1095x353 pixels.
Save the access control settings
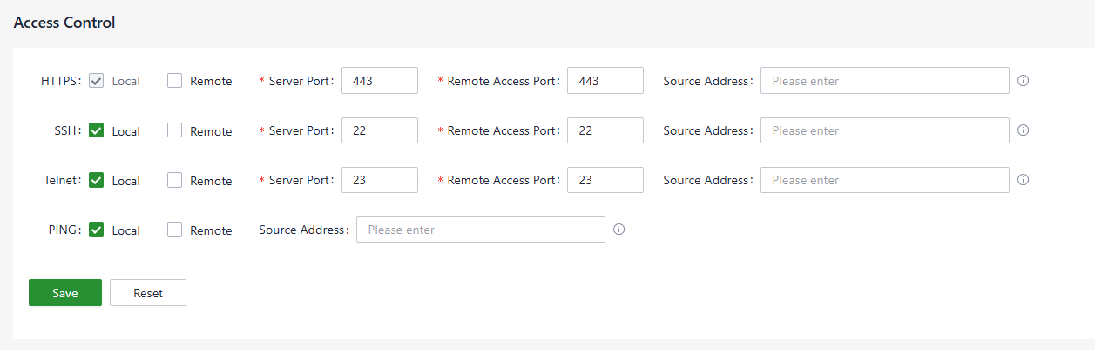[x=65, y=293]
